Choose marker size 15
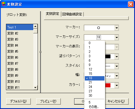 point(95,74)
